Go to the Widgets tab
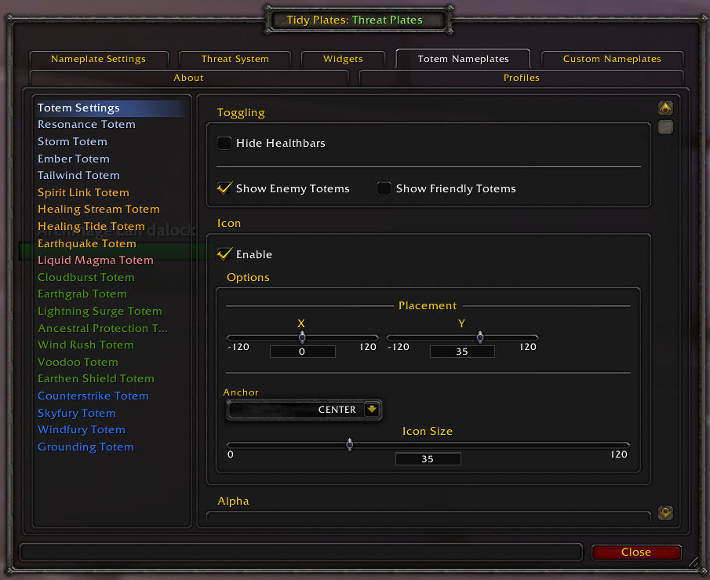Screen dimensions: 710x580 click(343, 59)
